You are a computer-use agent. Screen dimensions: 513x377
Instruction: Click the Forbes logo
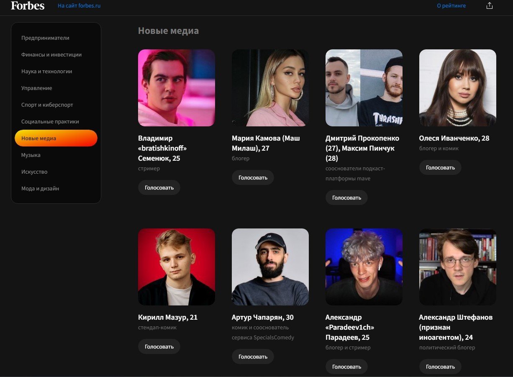[x=28, y=5]
